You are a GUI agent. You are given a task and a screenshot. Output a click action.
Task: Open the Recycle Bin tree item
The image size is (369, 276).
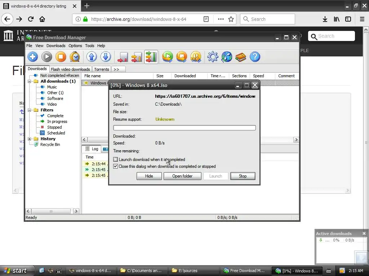coord(50,144)
